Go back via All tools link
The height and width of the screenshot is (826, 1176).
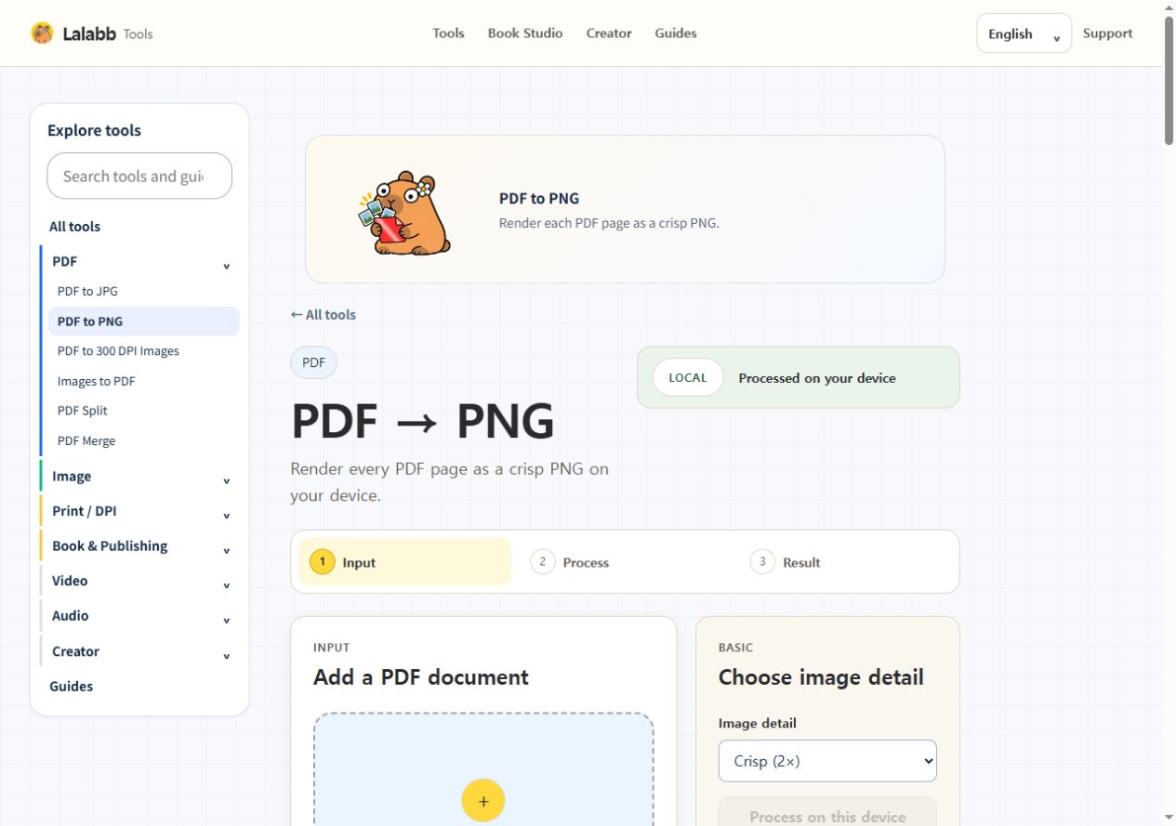pyautogui.click(x=323, y=315)
